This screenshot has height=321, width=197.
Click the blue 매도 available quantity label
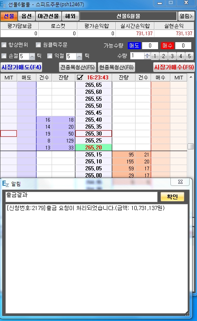tap(134, 45)
